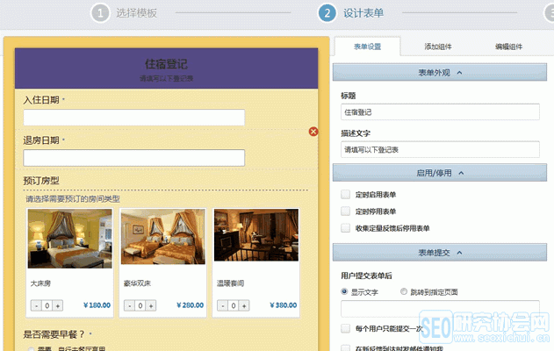
Task: Click quantity value field of 豪华双床
Action: coord(140,305)
